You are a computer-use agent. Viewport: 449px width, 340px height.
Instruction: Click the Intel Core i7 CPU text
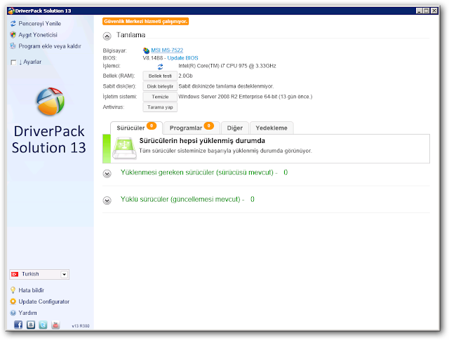coord(227,66)
